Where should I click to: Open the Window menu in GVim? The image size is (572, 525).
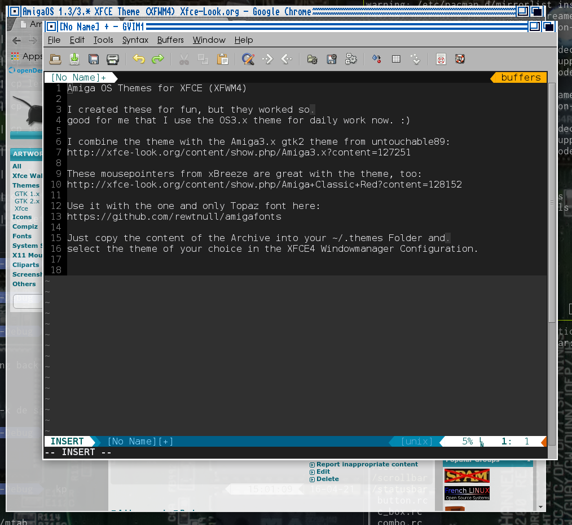[x=209, y=40]
